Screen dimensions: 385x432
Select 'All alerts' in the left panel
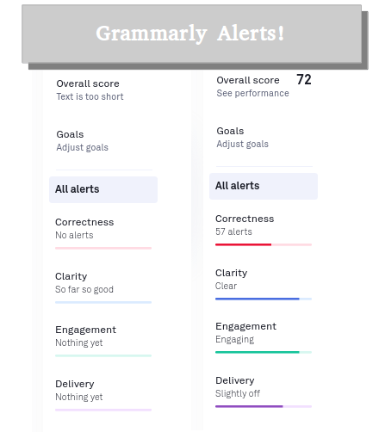pyautogui.click(x=103, y=189)
